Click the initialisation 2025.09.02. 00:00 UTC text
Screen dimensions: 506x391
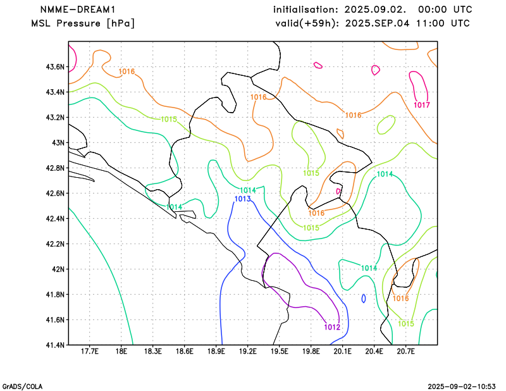(x=373, y=9)
